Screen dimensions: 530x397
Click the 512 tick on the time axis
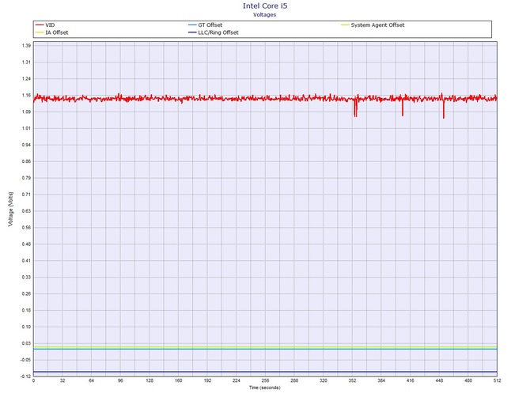[497, 380]
